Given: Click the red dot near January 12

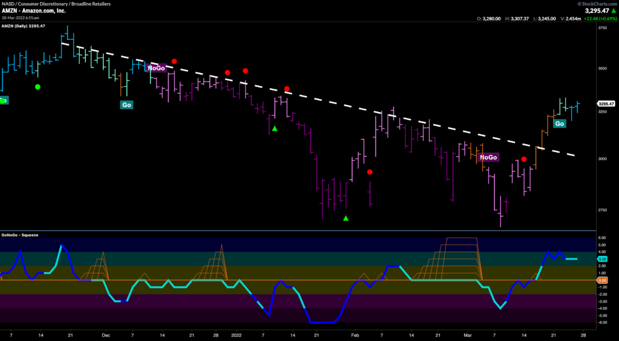Looking at the screenshot, I should click(x=287, y=89).
